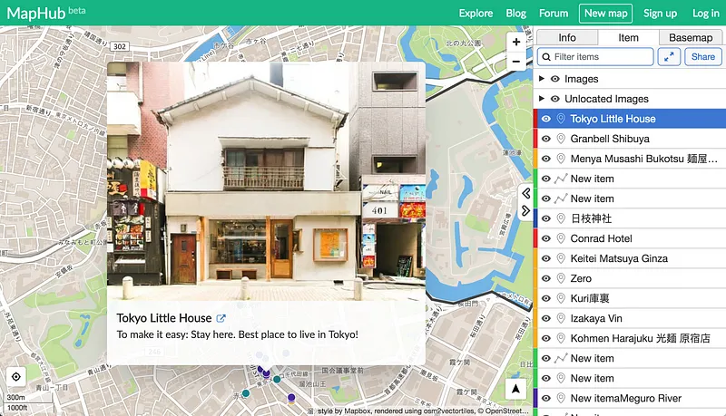Image resolution: width=726 pixels, height=416 pixels.
Task: Toggle visibility of Conrad Hotel
Action: [x=546, y=238]
